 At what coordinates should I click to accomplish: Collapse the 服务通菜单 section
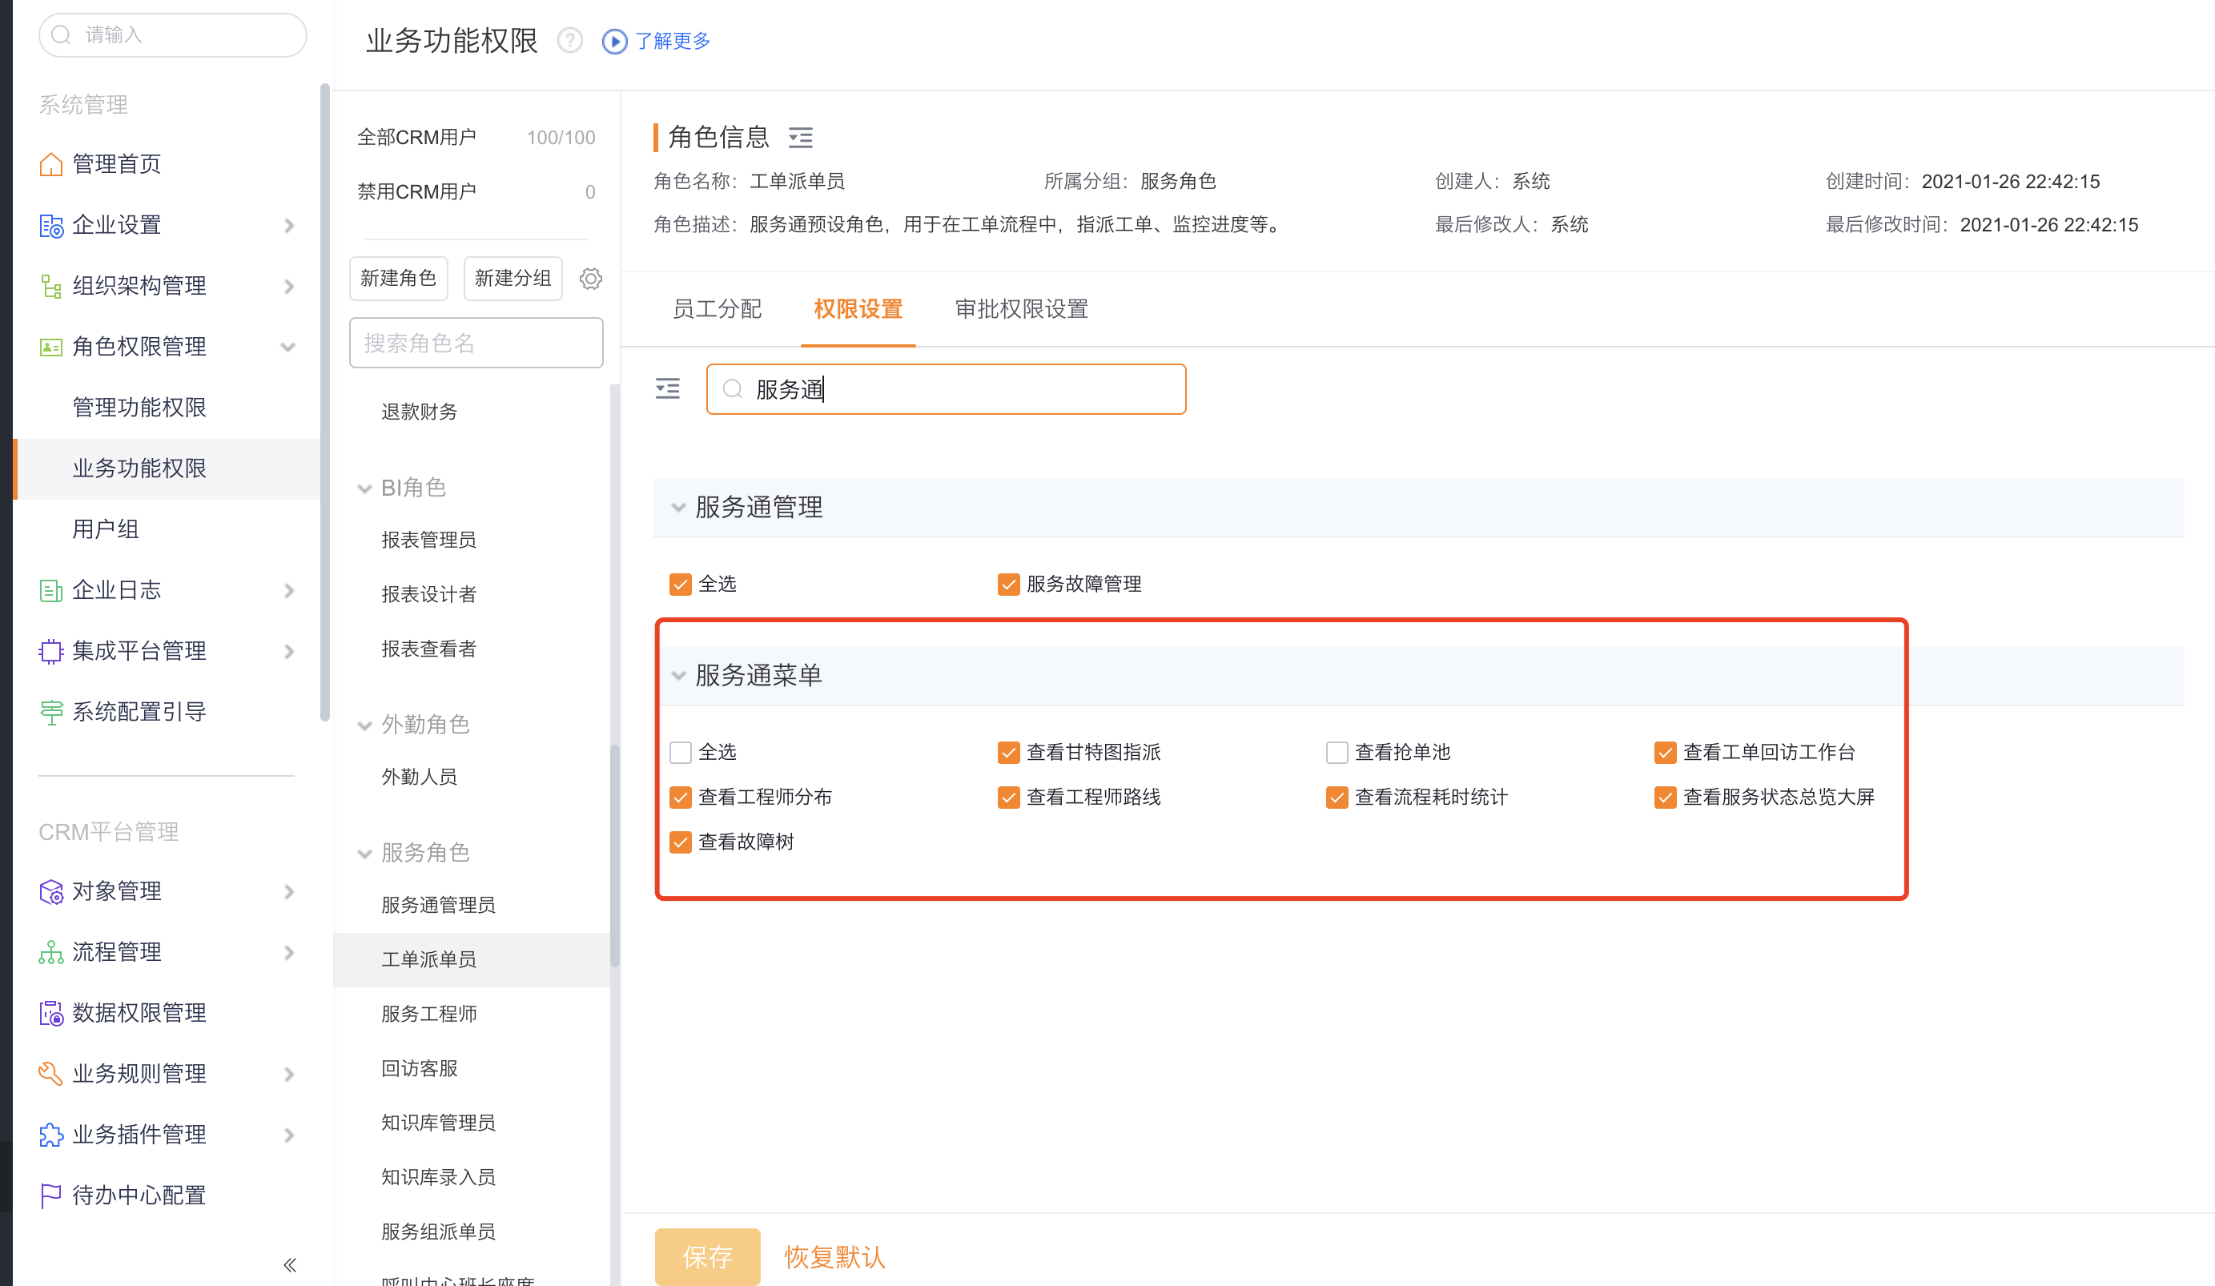[677, 675]
